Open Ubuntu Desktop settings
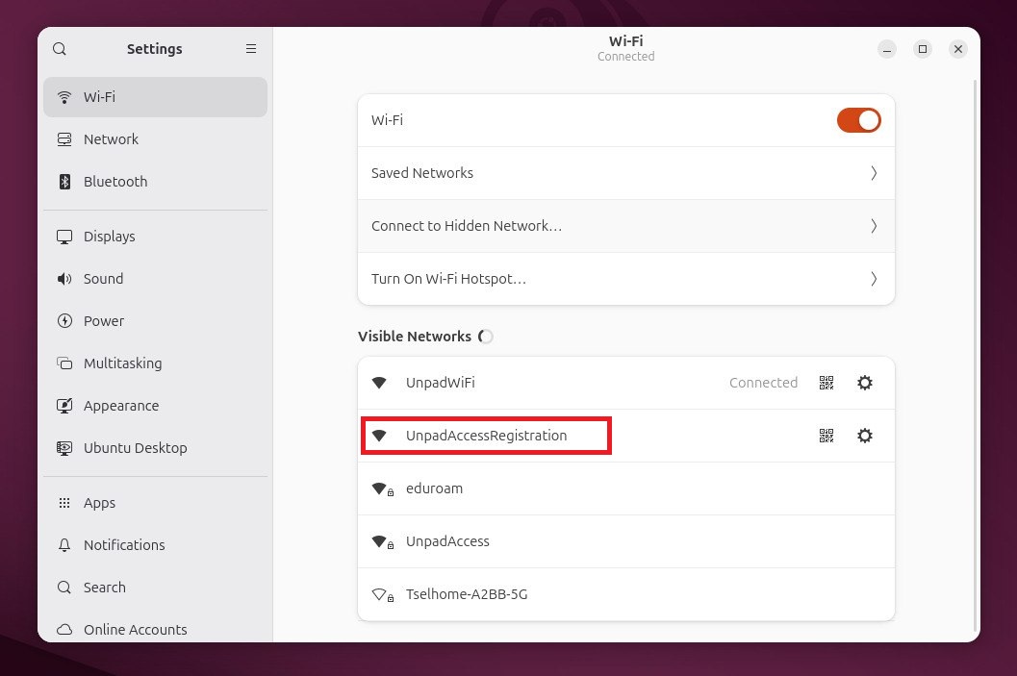The width and height of the screenshot is (1017, 676). point(155,448)
